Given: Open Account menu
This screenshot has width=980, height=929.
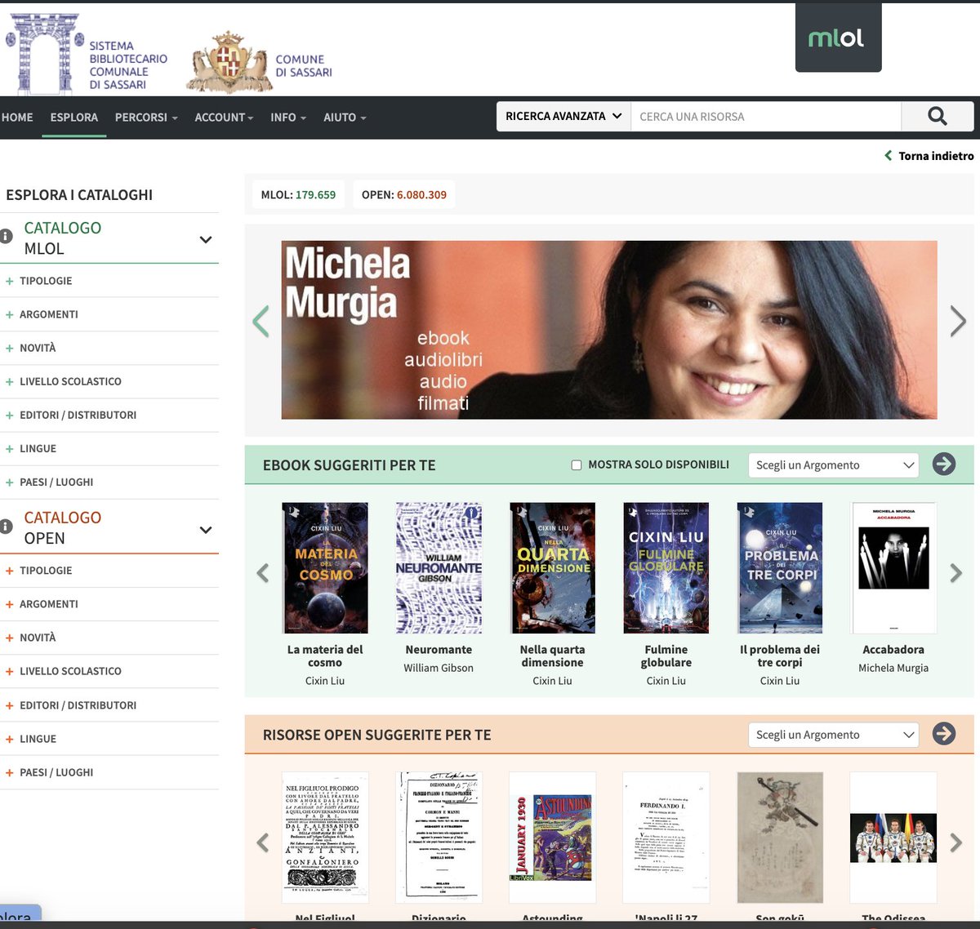Looking at the screenshot, I should coord(224,118).
